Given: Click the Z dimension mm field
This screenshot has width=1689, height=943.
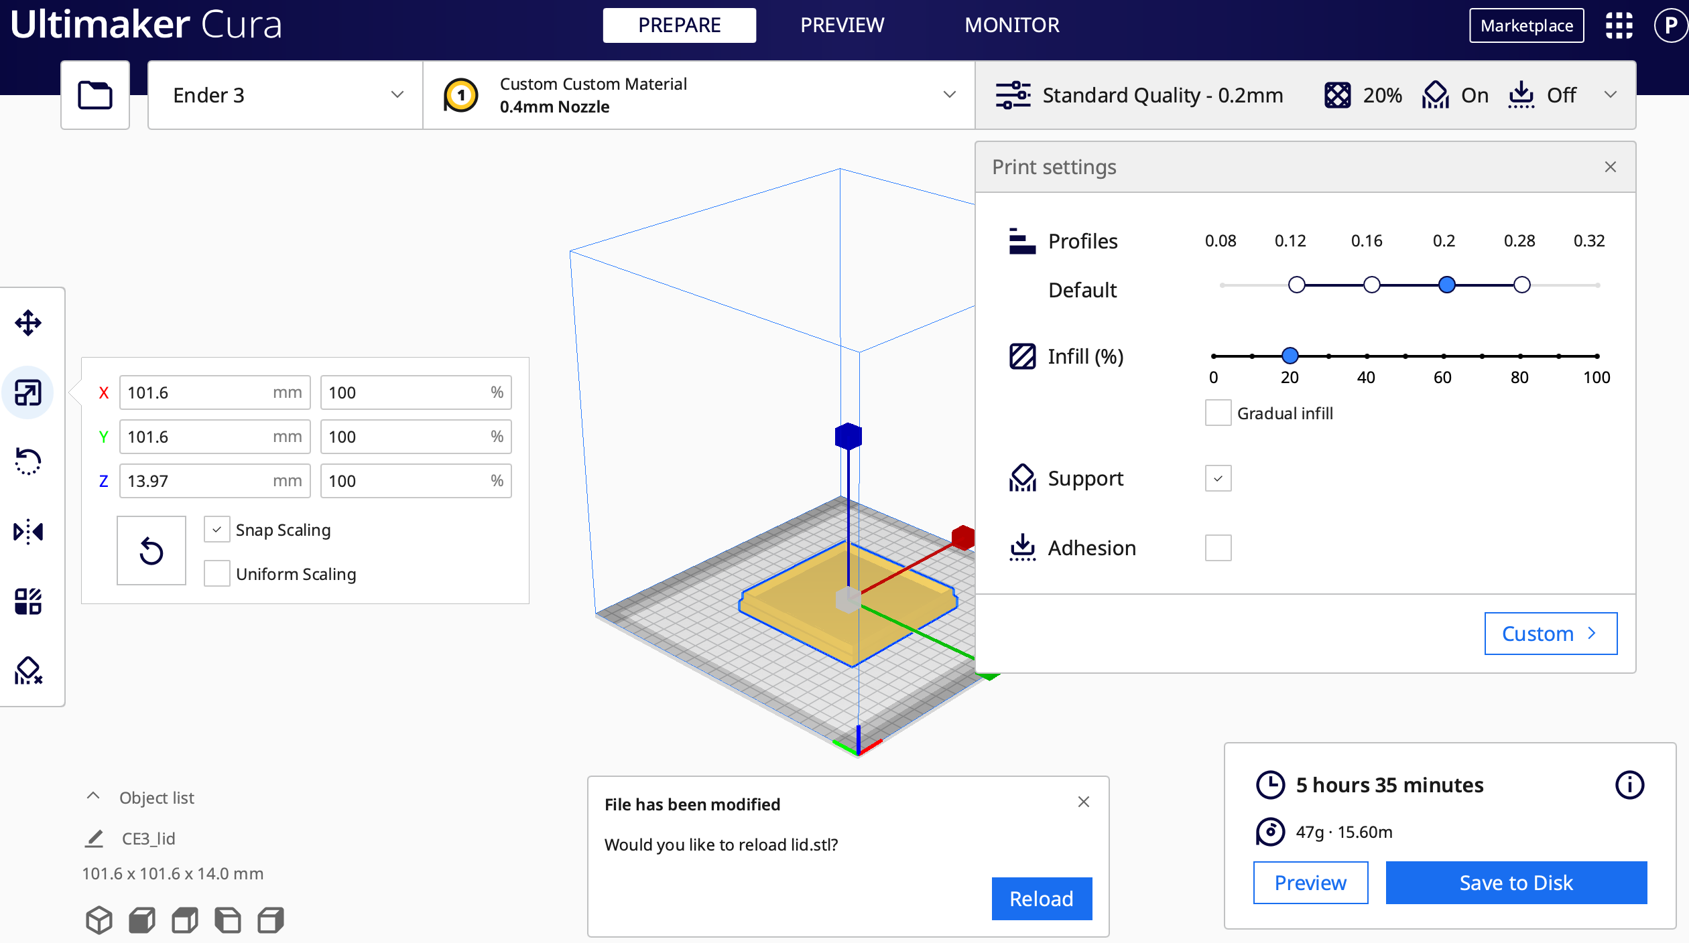Looking at the screenshot, I should (214, 481).
